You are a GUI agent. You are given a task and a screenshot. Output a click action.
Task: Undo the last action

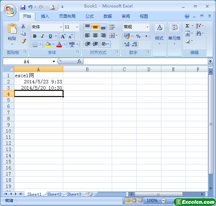(30, 7)
